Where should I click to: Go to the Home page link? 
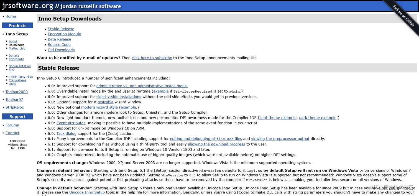(11, 16)
